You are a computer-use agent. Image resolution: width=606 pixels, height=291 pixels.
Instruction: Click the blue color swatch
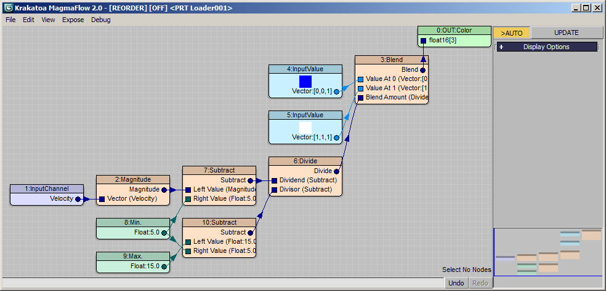point(305,81)
